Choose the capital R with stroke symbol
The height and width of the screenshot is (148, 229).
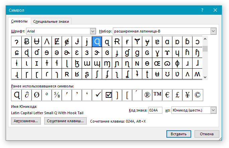point(117,42)
